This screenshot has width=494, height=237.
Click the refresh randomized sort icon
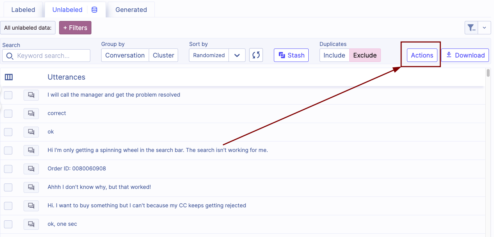pyautogui.click(x=256, y=55)
